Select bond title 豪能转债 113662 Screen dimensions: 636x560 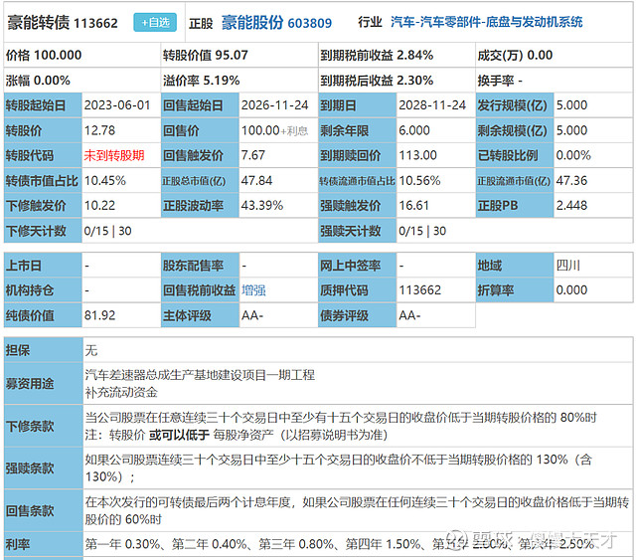63,23
